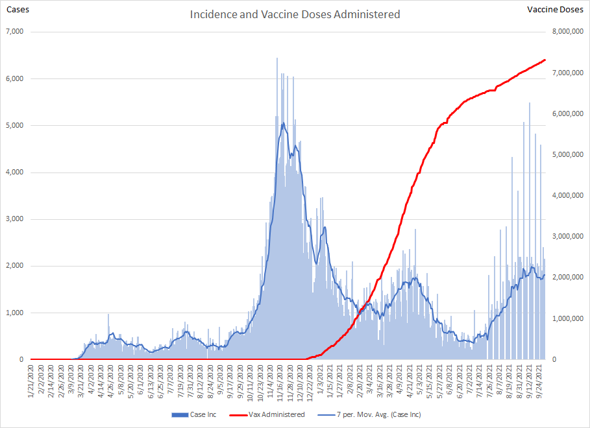Click the '4,000' tick on the Cases axis
The height and width of the screenshot is (428, 590).
coord(15,172)
